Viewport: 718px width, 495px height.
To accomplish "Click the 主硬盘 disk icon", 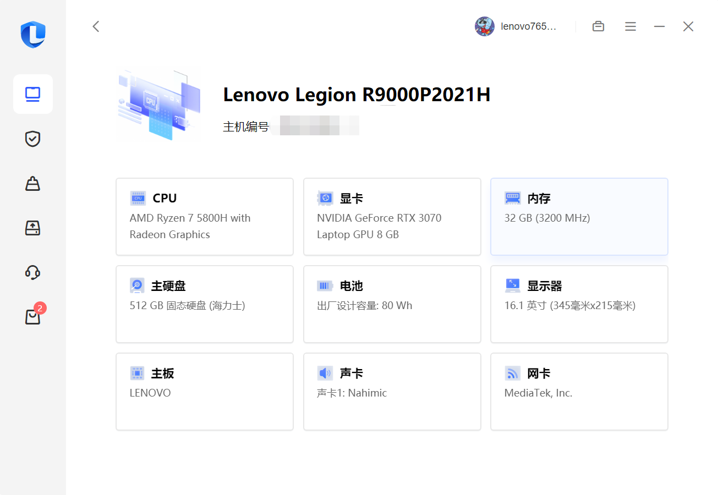I will coord(138,285).
